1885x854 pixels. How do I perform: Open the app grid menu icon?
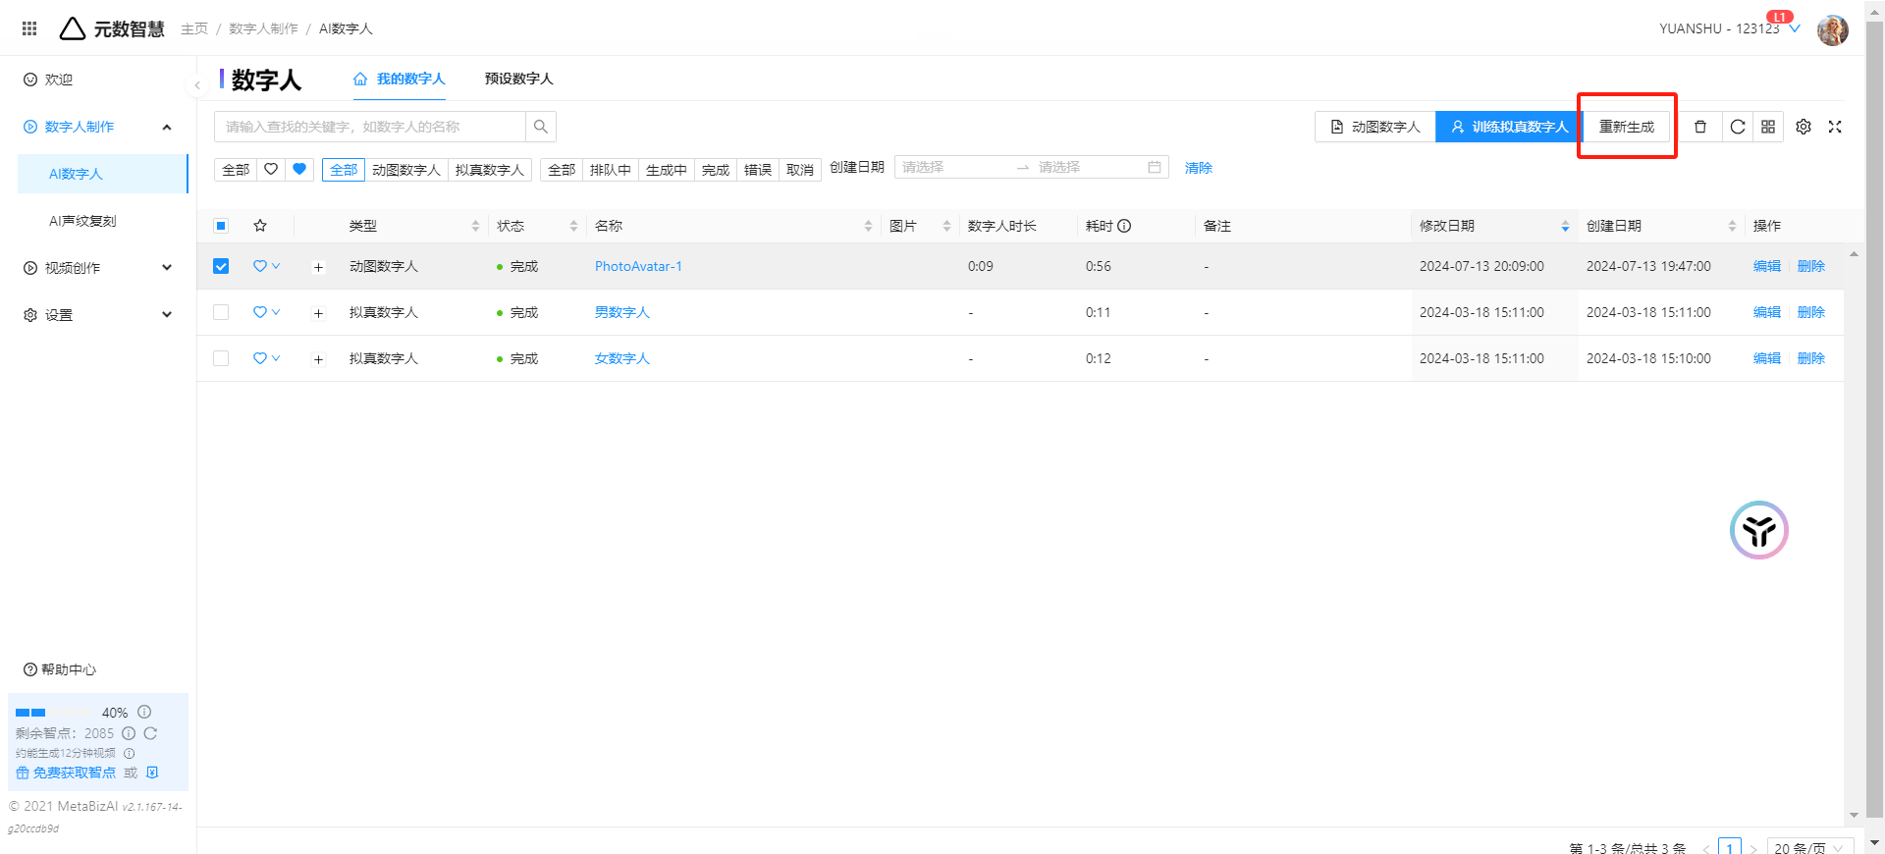click(29, 28)
